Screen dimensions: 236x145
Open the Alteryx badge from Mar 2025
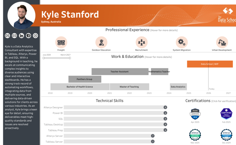(195, 135)
